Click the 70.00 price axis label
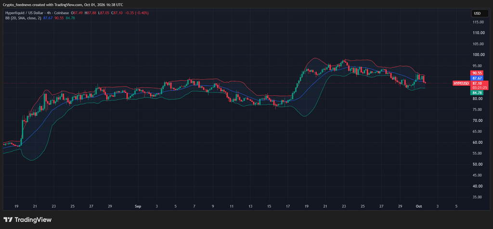Image resolution: width=493 pixels, height=229 pixels. tap(478, 121)
